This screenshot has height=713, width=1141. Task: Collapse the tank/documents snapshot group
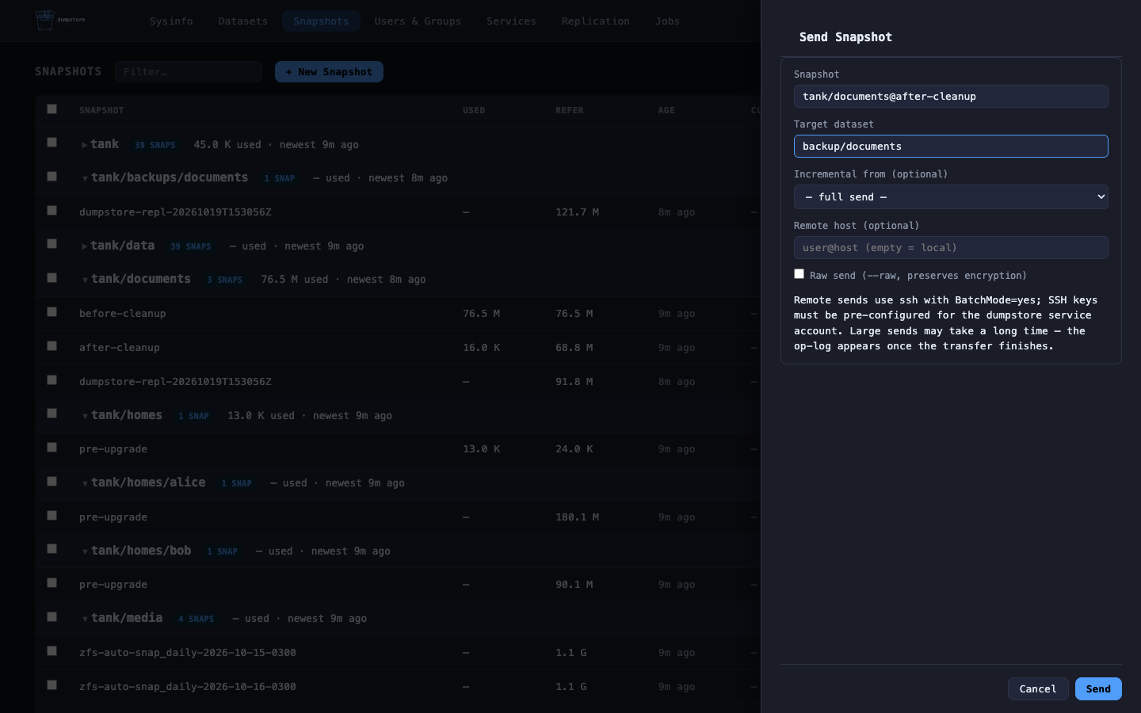click(85, 280)
